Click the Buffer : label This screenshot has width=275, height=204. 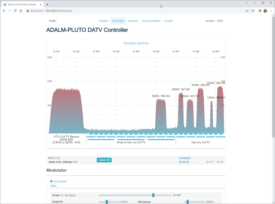pos(53,21)
